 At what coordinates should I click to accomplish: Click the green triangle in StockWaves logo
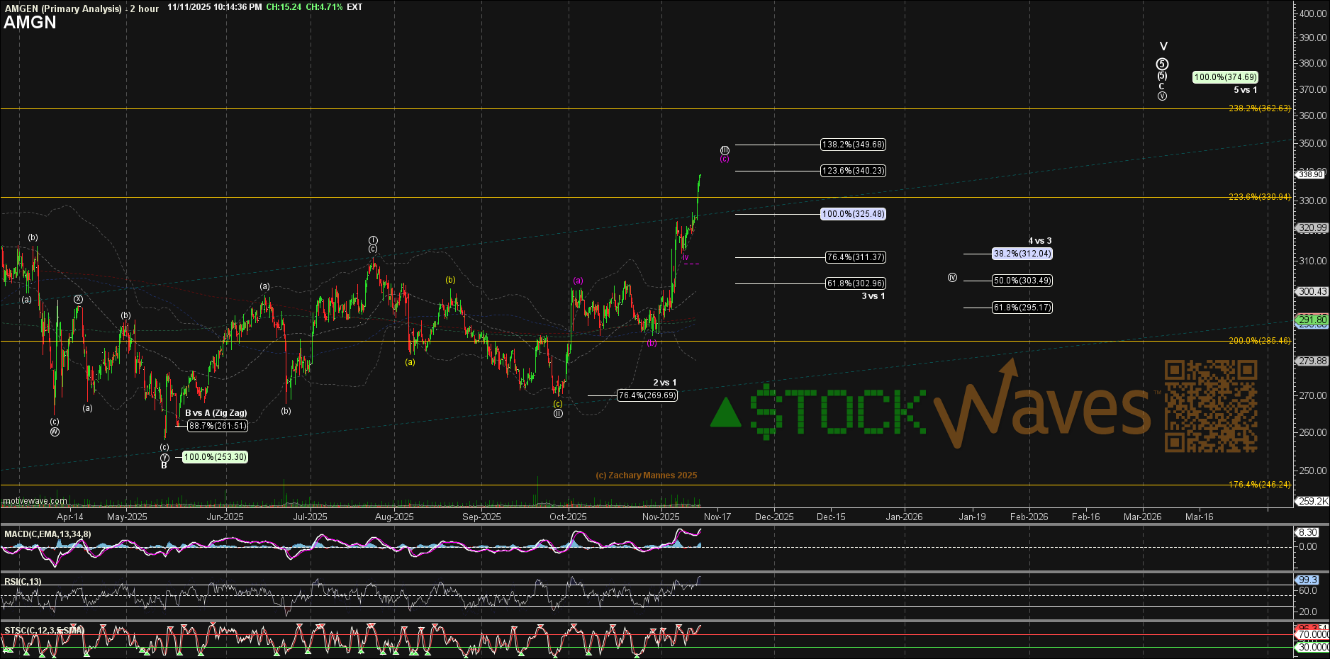(725, 413)
